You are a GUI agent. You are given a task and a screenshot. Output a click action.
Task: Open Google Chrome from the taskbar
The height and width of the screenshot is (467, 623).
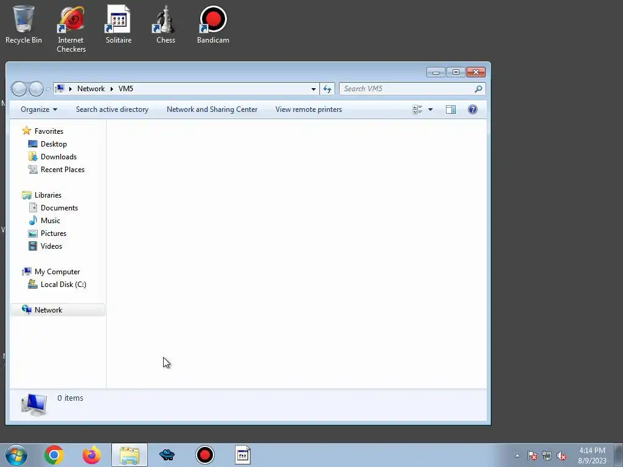pyautogui.click(x=54, y=455)
